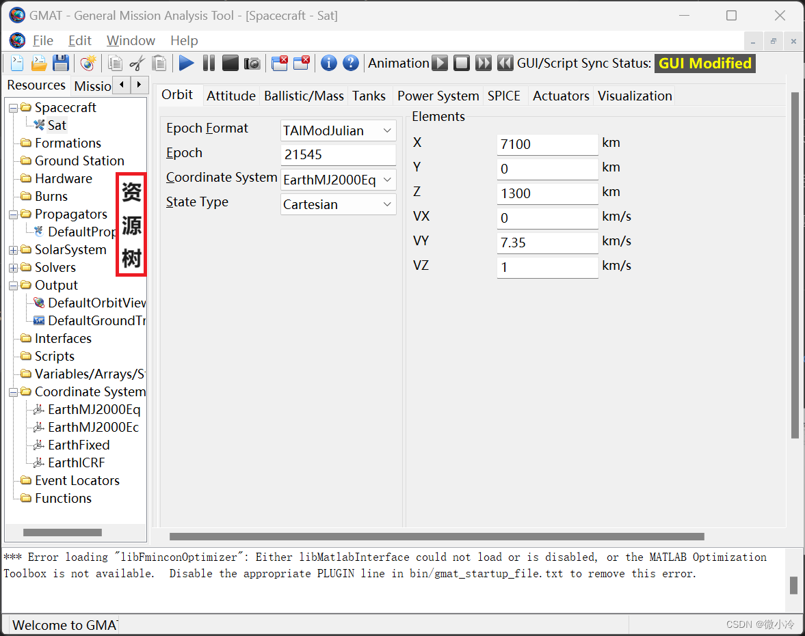Open help using the question mark icon
The image size is (805, 636).
point(351,63)
